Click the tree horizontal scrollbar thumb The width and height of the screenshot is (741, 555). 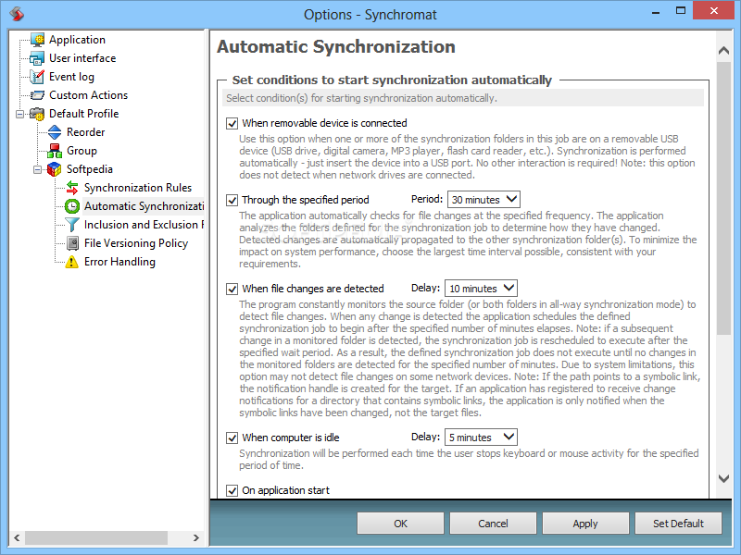[96, 538]
